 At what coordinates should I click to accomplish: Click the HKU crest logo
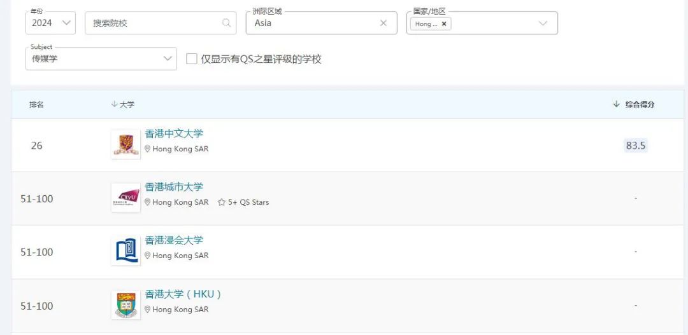(126, 304)
